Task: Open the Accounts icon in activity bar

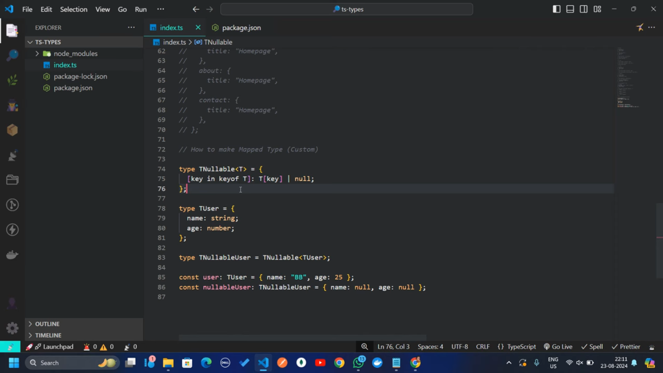Action: coord(12,303)
